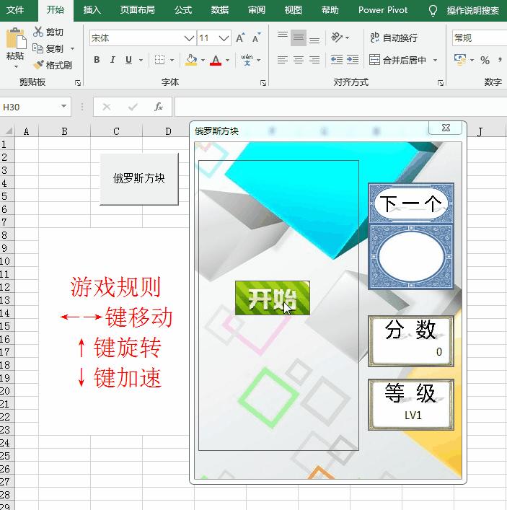Start the game with 开始 button
Viewport: 507px width, 510px height.
pyautogui.click(x=273, y=298)
